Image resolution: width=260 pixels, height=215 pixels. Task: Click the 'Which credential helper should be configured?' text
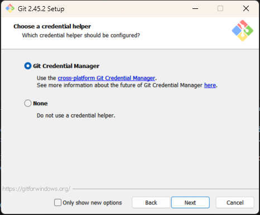pos(81,35)
